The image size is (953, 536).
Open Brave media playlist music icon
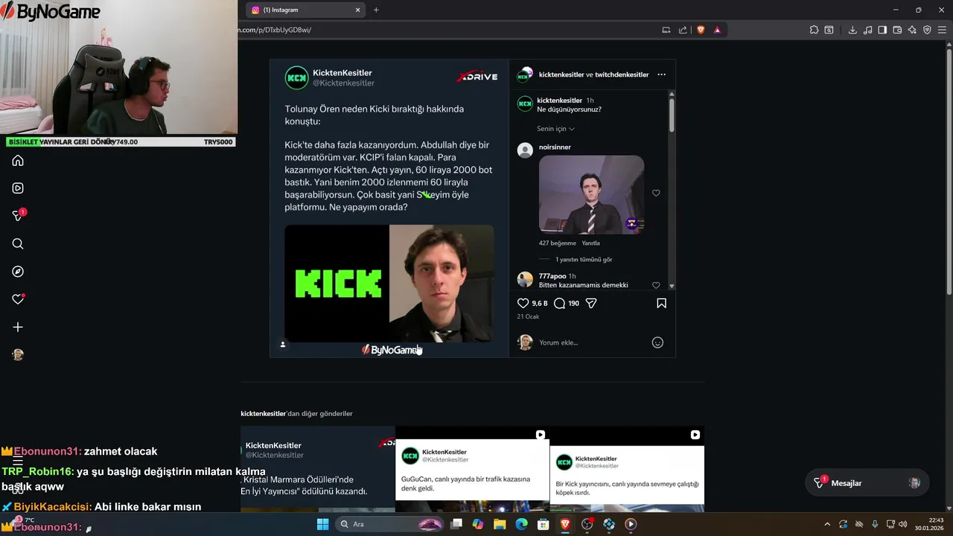[x=867, y=30]
